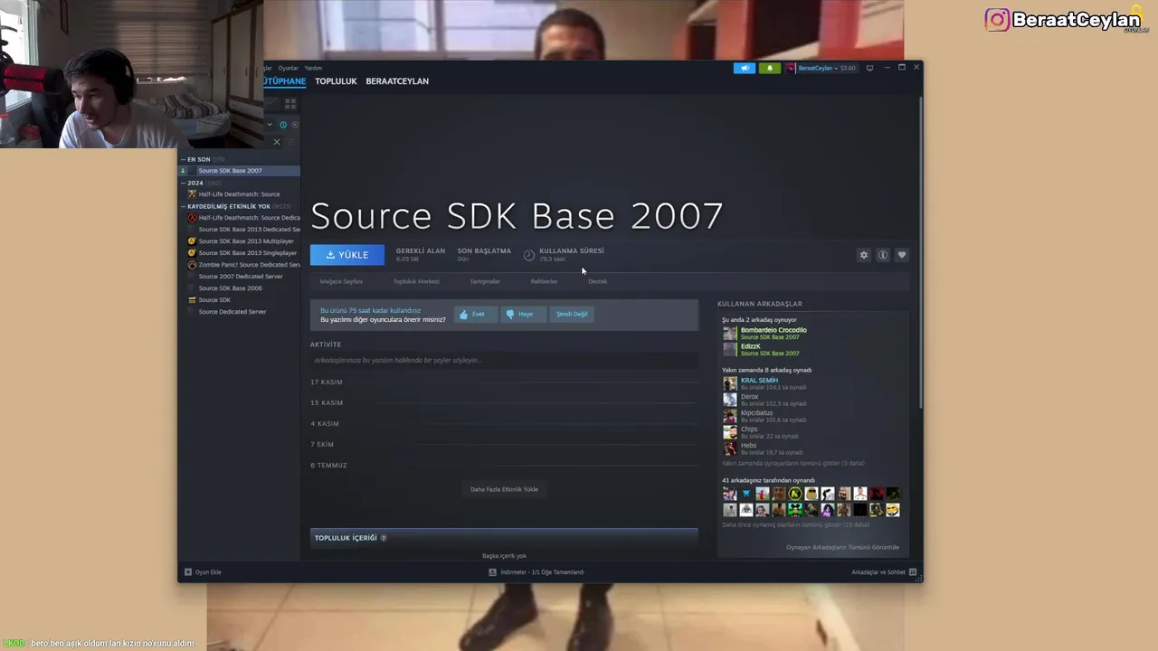The height and width of the screenshot is (651, 1158).
Task: Open Topluluk Merkezi link
Action: pos(416,281)
